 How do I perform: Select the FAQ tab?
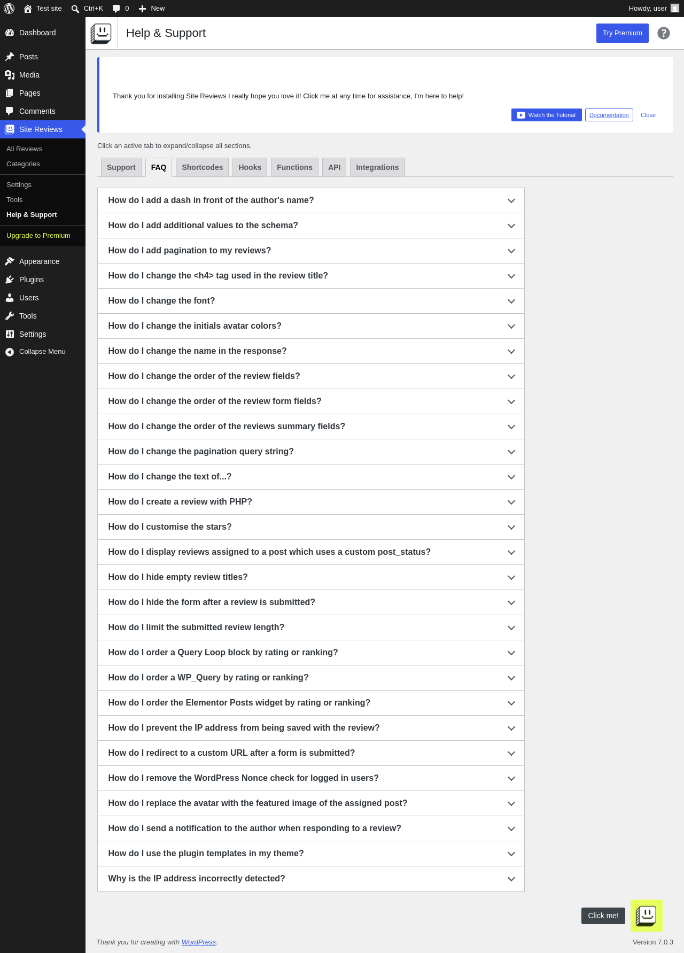(x=159, y=167)
